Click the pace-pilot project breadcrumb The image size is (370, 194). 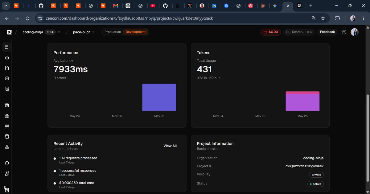tap(81, 32)
